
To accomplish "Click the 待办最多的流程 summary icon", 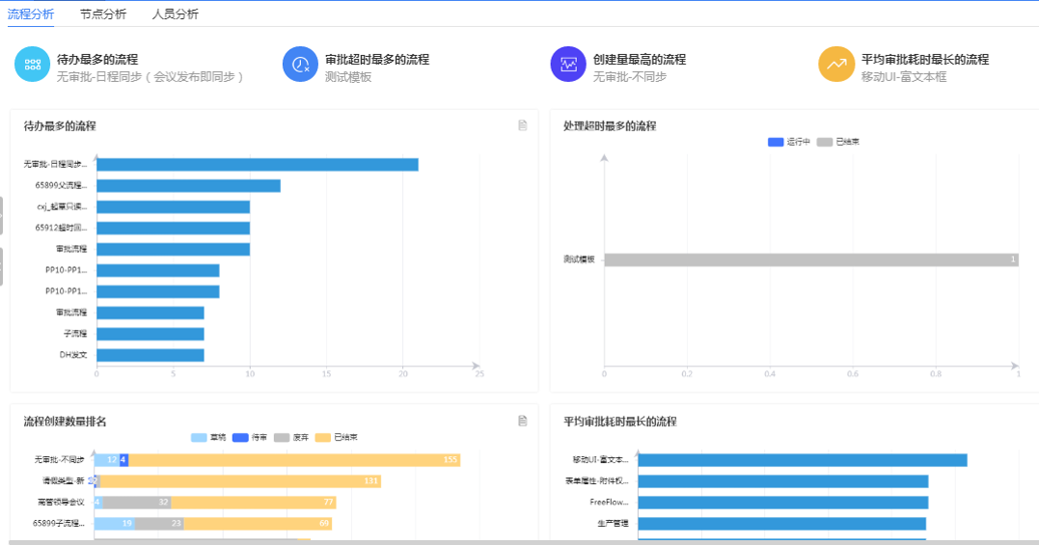I will [32, 66].
